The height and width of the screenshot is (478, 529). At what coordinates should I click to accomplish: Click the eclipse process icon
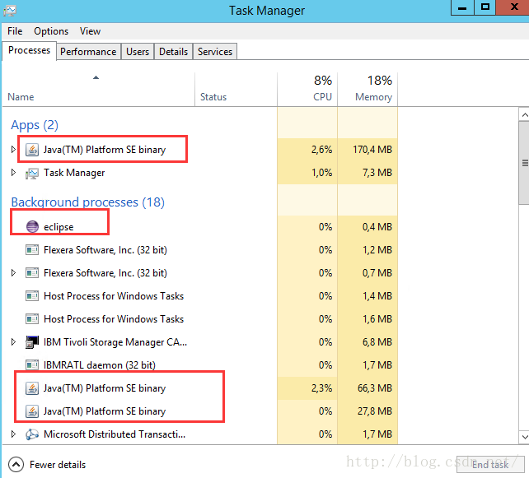32,226
